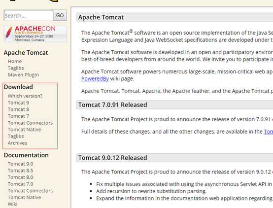Image resolution: width=273 pixels, height=208 pixels.
Task: Click the Documentation sidebar section heading
Action: [26, 155]
